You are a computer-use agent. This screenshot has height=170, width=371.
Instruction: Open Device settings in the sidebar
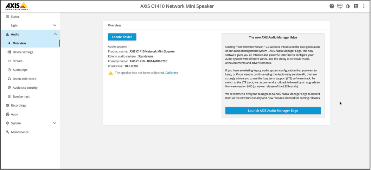pyautogui.click(x=23, y=52)
